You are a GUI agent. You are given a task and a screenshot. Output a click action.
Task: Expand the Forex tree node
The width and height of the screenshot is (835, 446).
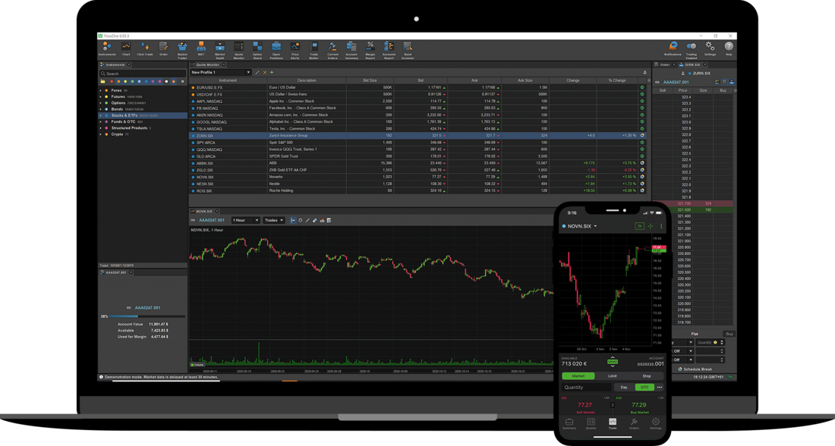(x=100, y=90)
